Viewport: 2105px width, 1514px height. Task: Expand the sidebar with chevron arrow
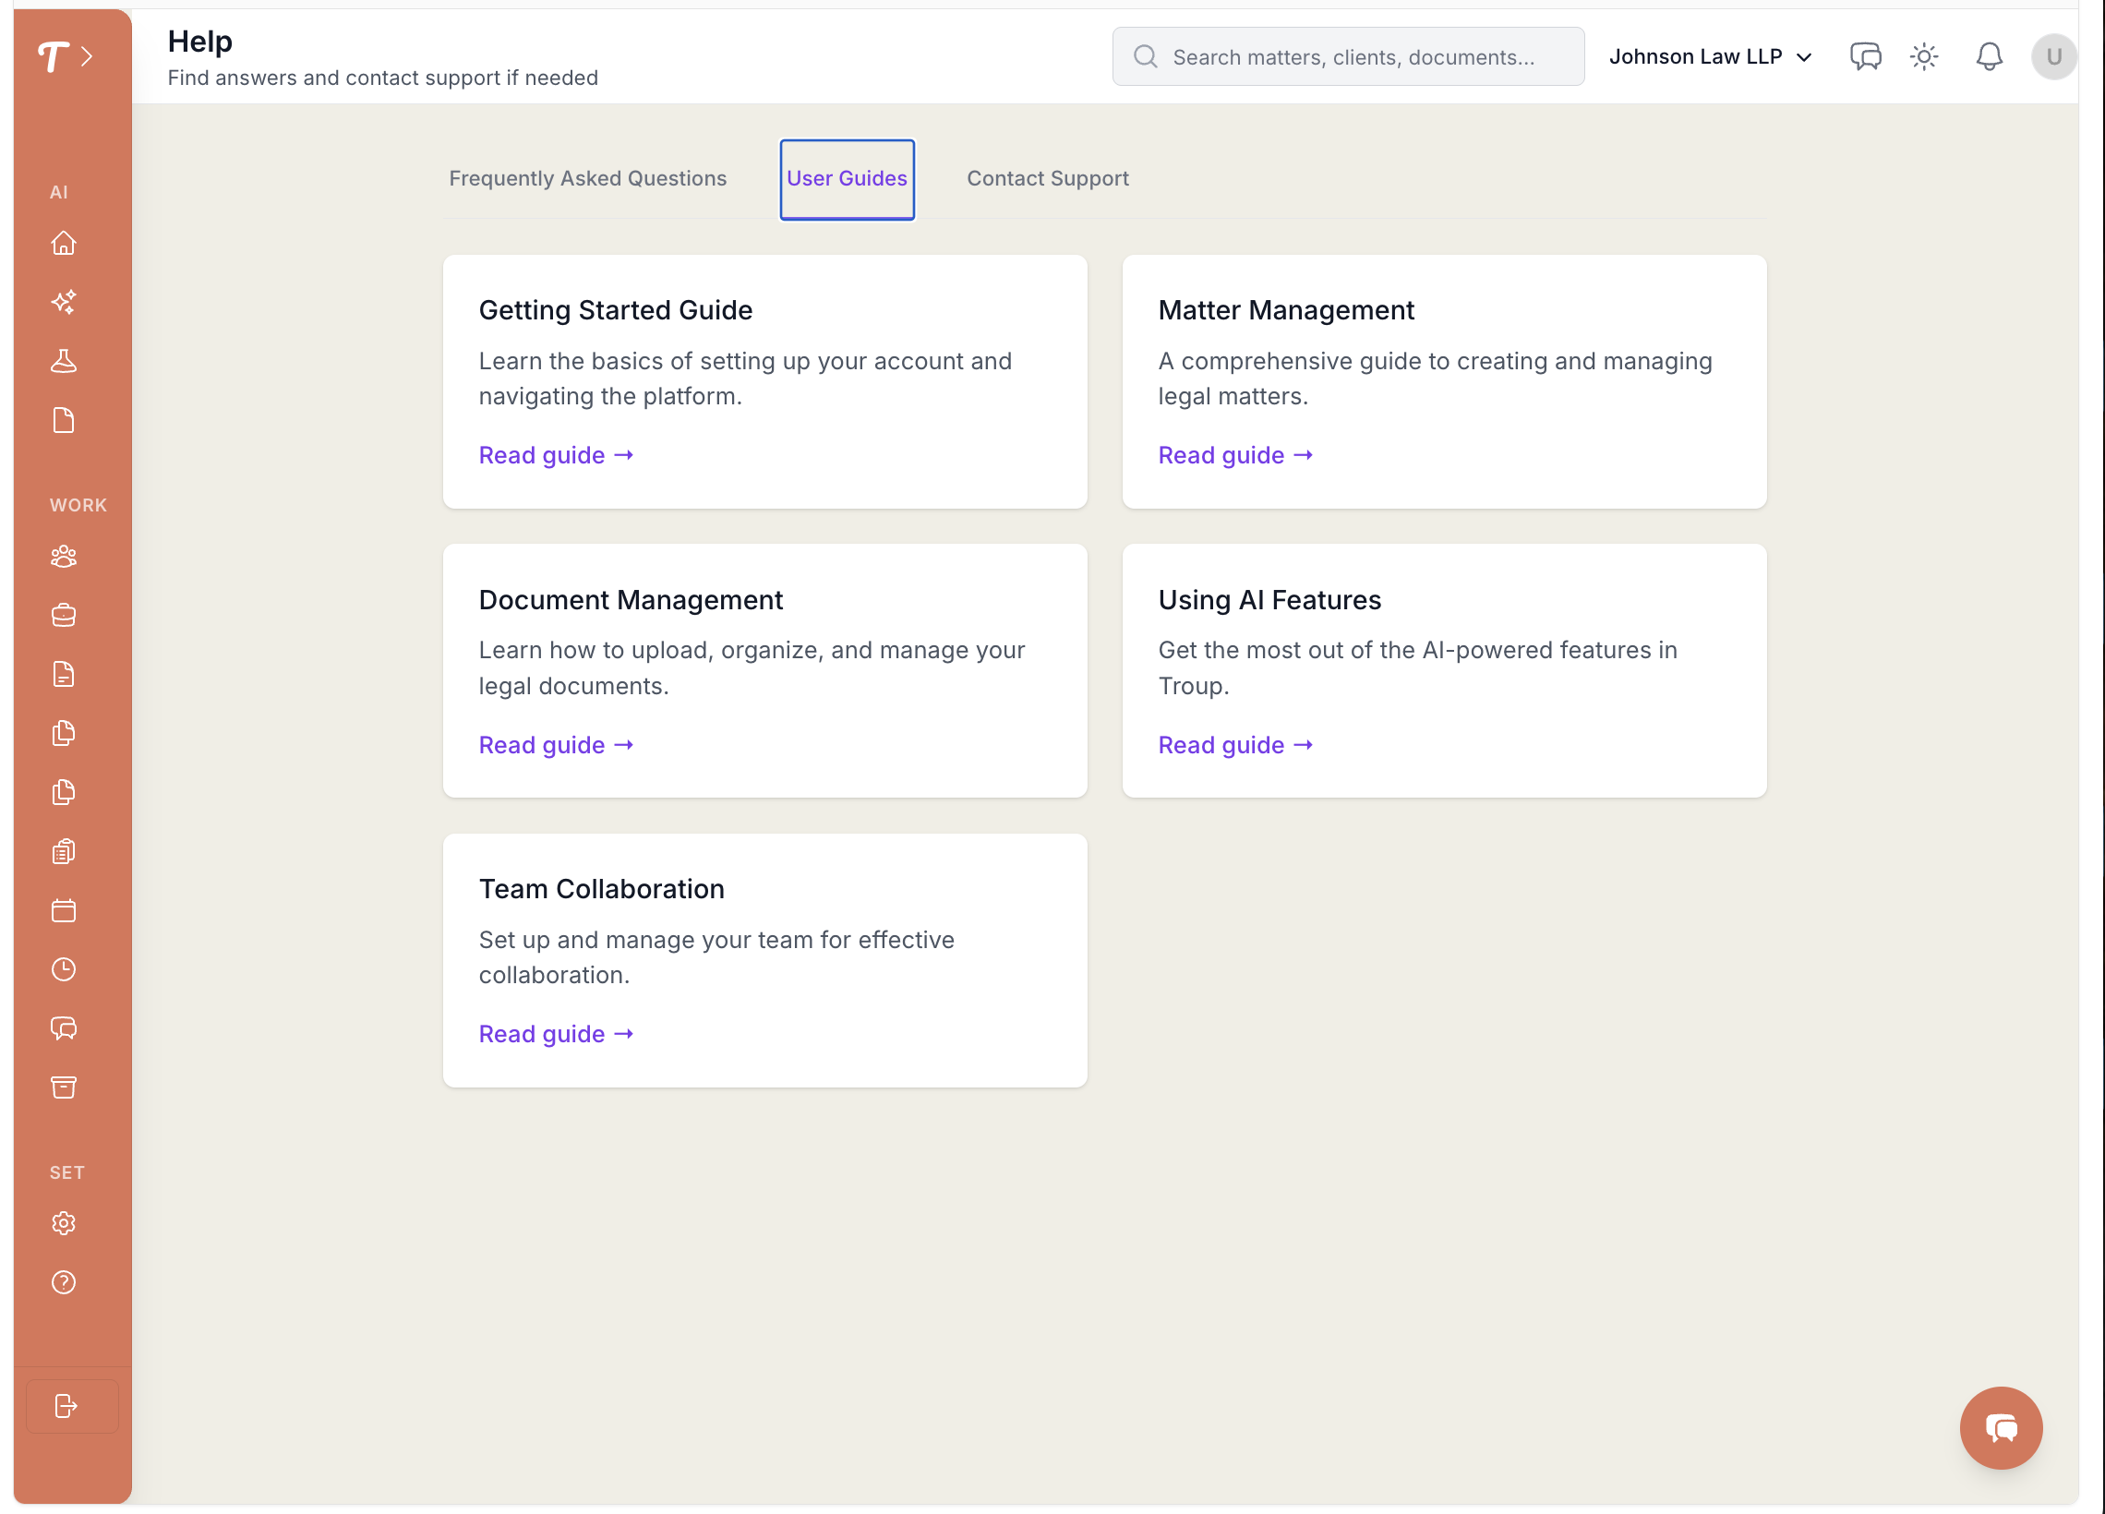pos(87,56)
